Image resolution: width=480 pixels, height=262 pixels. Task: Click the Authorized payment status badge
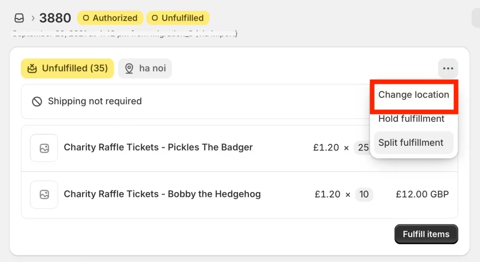(110, 18)
